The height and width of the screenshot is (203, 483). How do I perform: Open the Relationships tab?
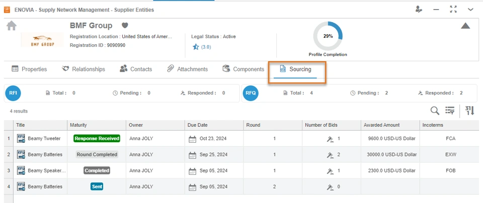(x=84, y=69)
